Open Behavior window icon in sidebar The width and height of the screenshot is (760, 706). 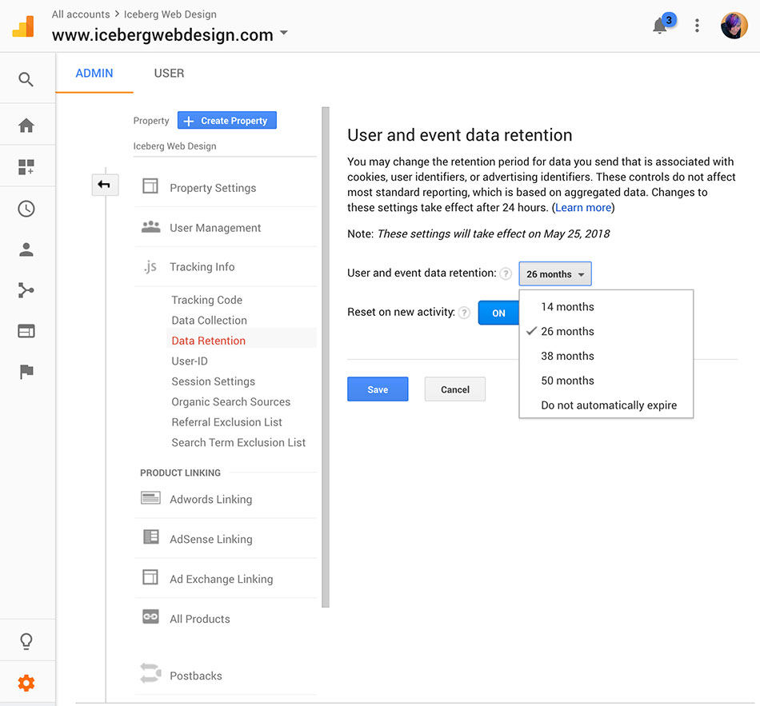(x=26, y=331)
